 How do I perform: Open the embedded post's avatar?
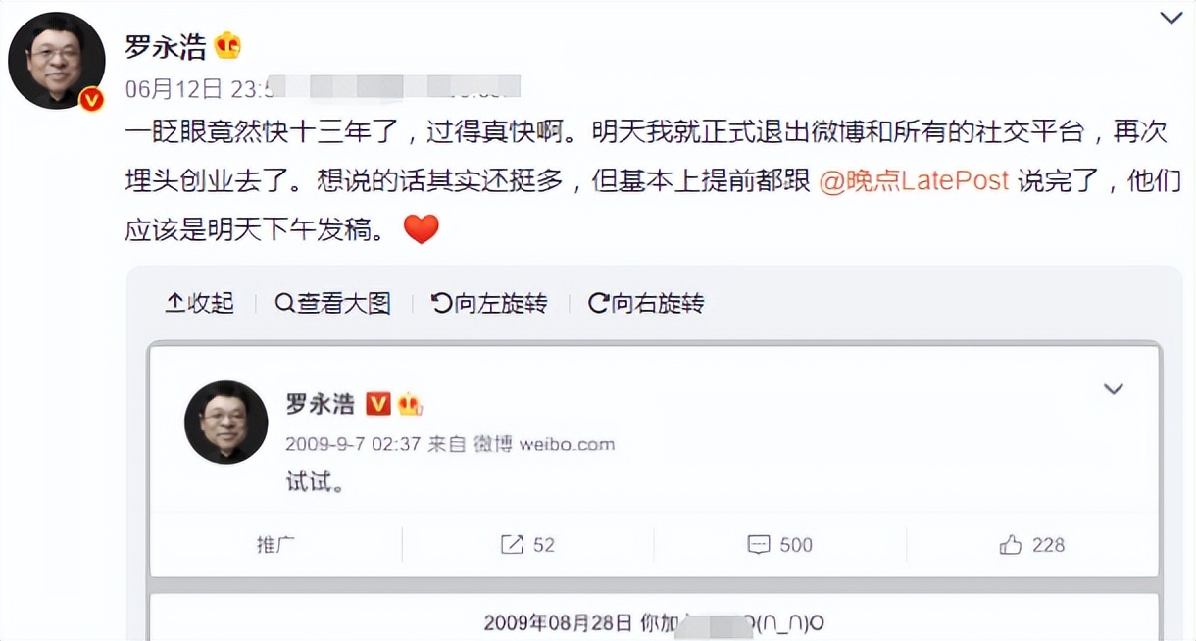pyautogui.click(x=226, y=421)
